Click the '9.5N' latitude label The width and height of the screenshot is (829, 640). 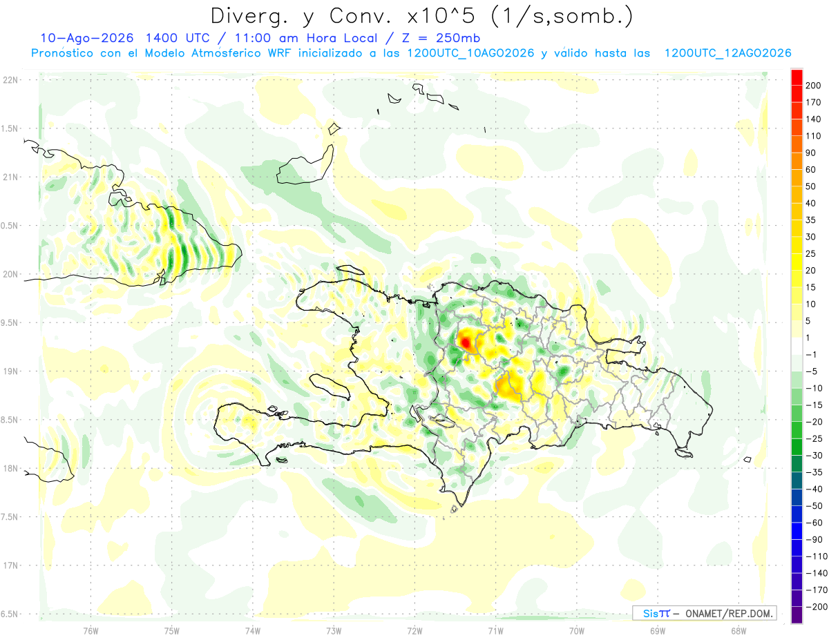(10, 322)
